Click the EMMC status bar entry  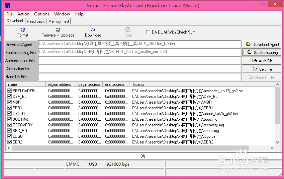click(x=73, y=164)
